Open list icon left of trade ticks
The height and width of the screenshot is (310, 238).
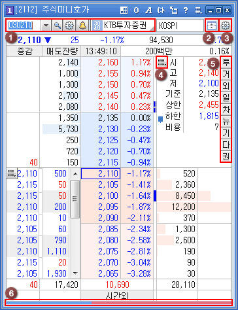click(x=12, y=173)
